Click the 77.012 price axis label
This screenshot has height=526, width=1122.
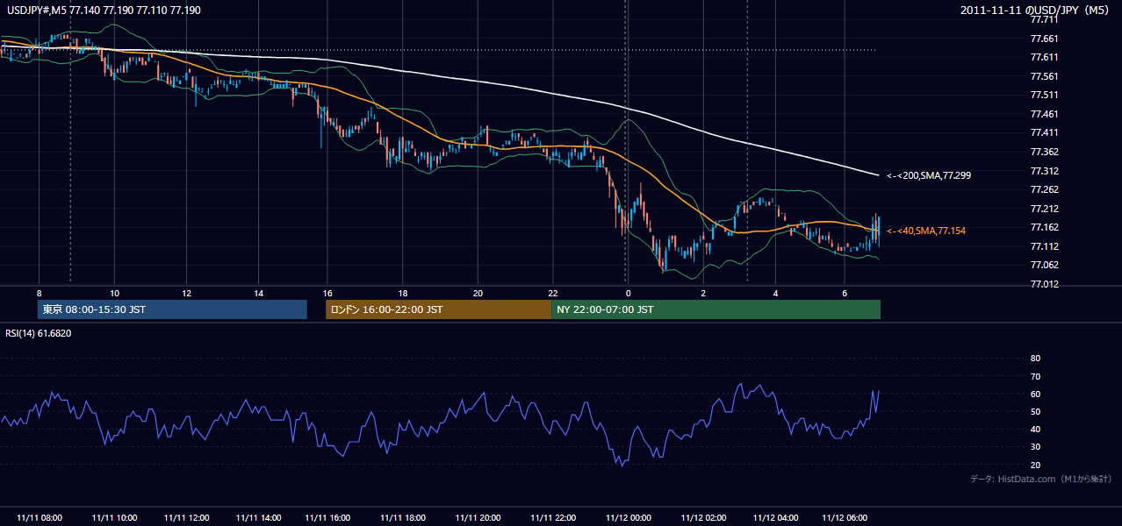pos(1045,284)
